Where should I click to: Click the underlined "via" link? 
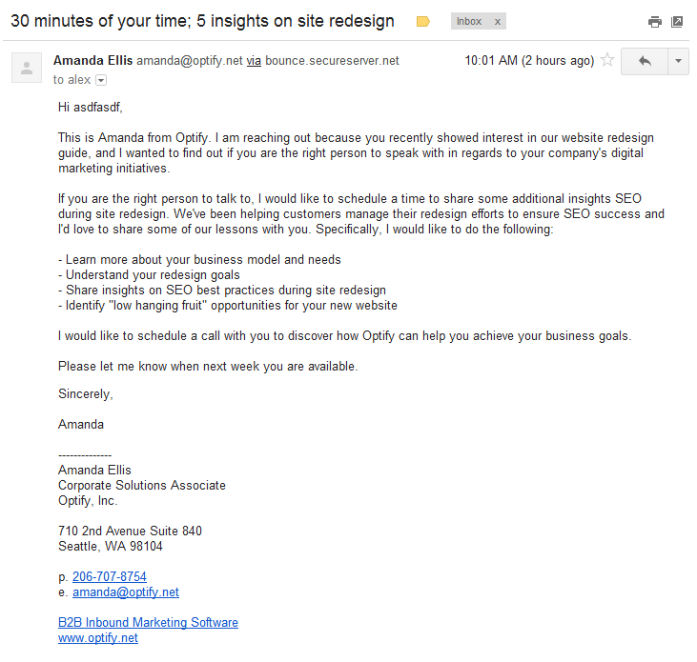(x=254, y=61)
